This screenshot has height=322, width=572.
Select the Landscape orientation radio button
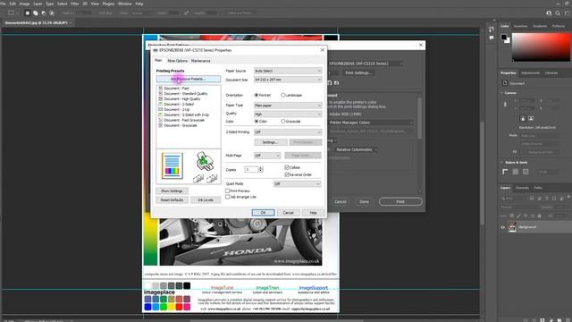coord(282,95)
